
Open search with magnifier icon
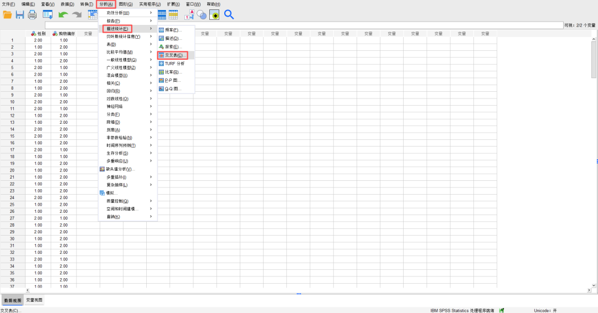pyautogui.click(x=229, y=15)
